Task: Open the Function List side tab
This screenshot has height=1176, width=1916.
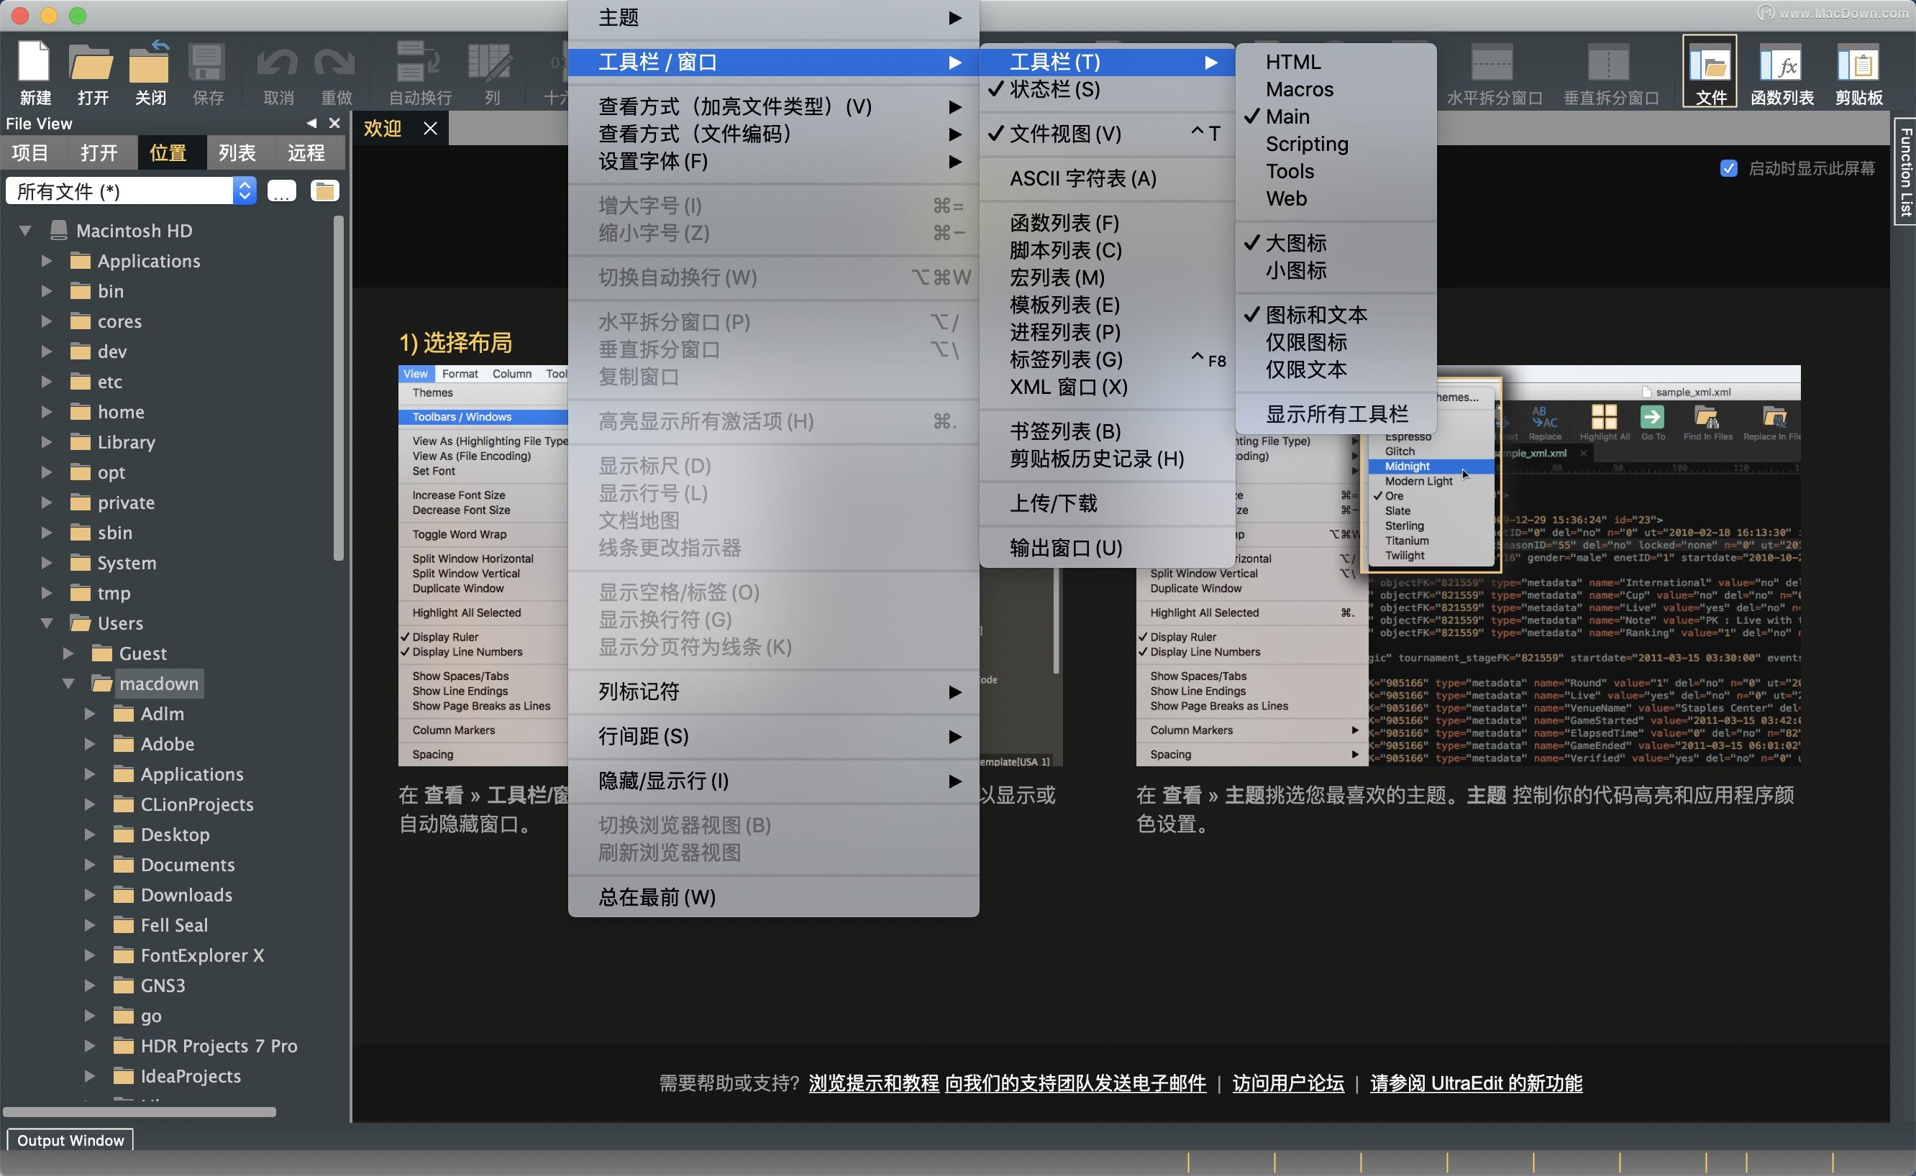Action: [x=1905, y=171]
